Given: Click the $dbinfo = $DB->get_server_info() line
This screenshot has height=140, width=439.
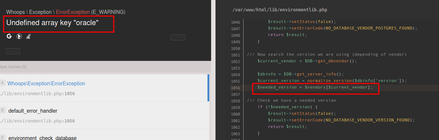Looking at the screenshot, I should pyautogui.click(x=300, y=74).
